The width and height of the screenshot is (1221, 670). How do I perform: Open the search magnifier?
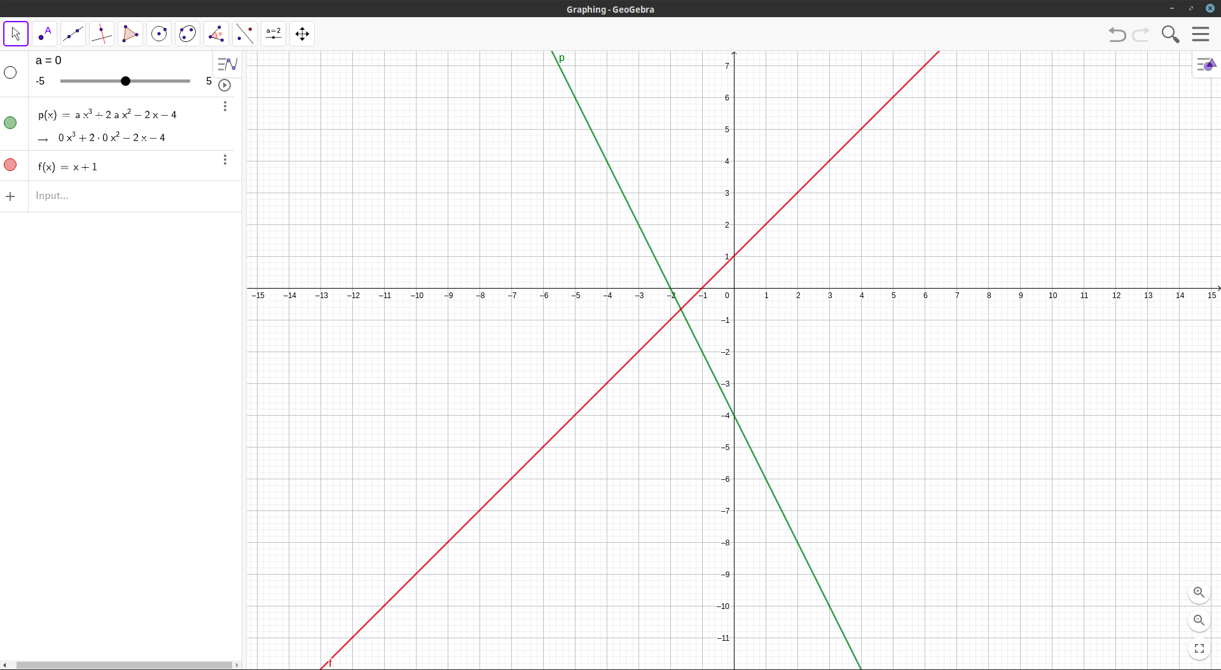point(1170,34)
